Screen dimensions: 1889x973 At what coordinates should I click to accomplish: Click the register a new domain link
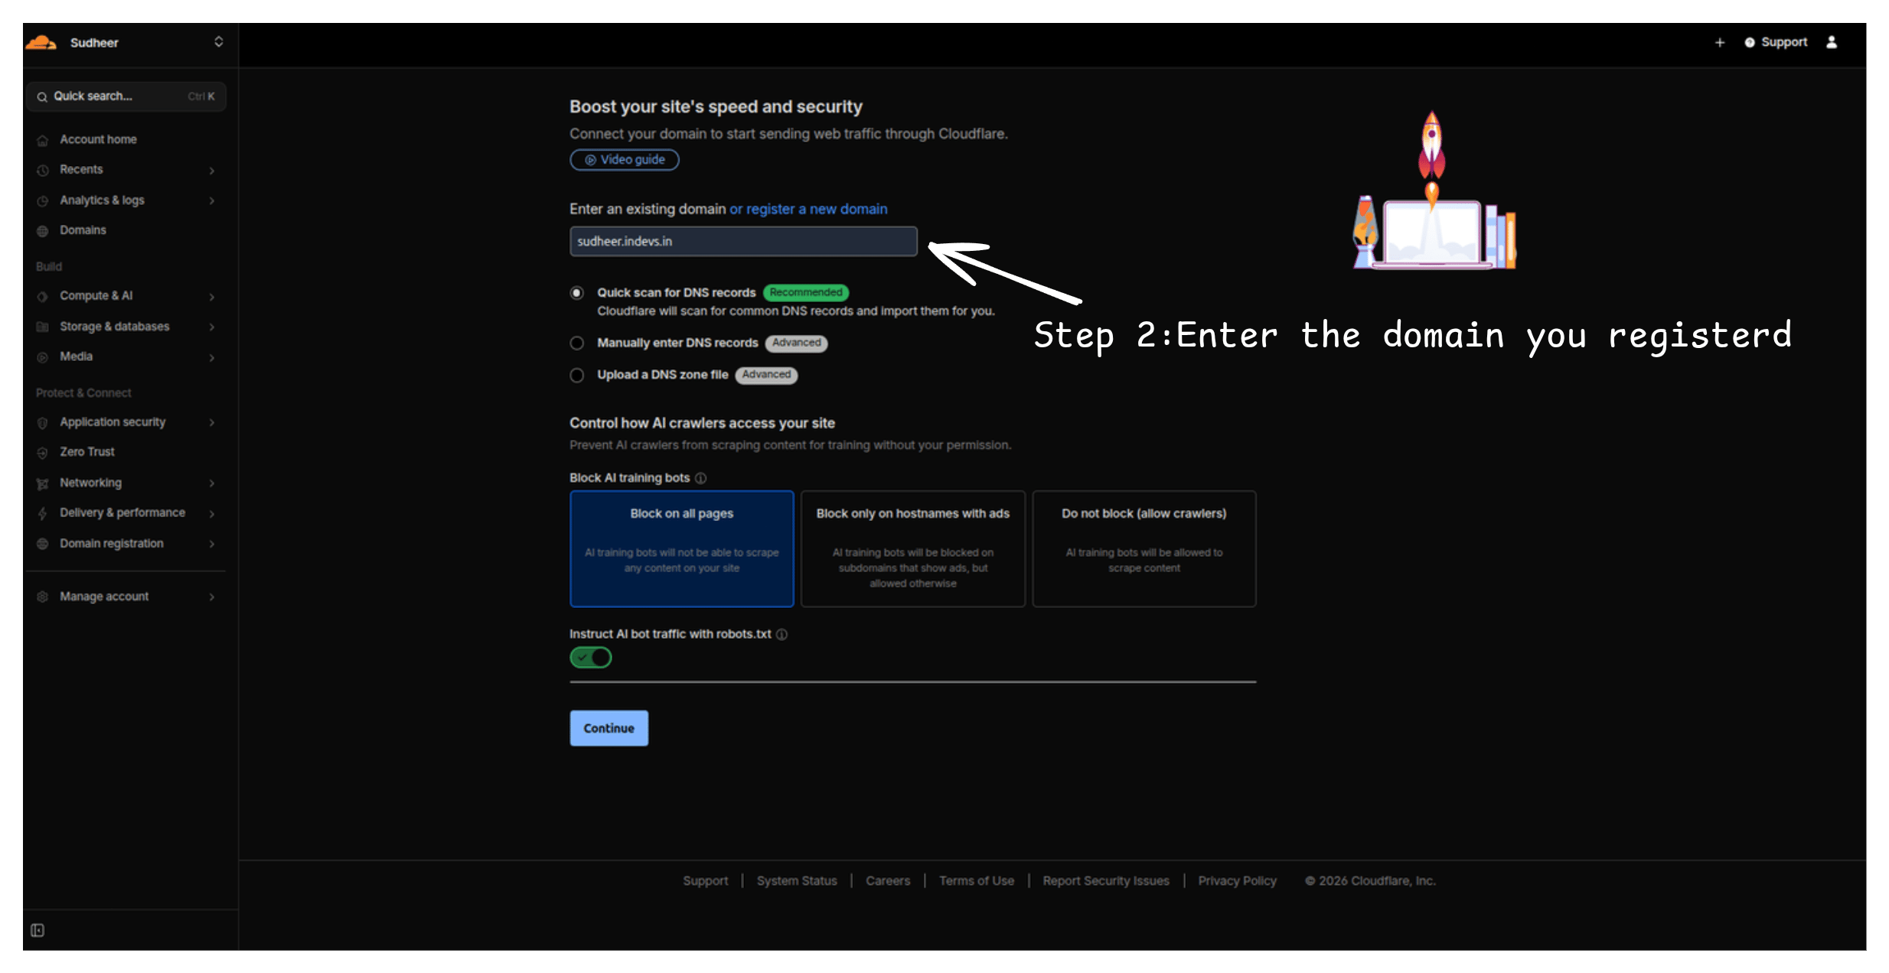point(817,209)
